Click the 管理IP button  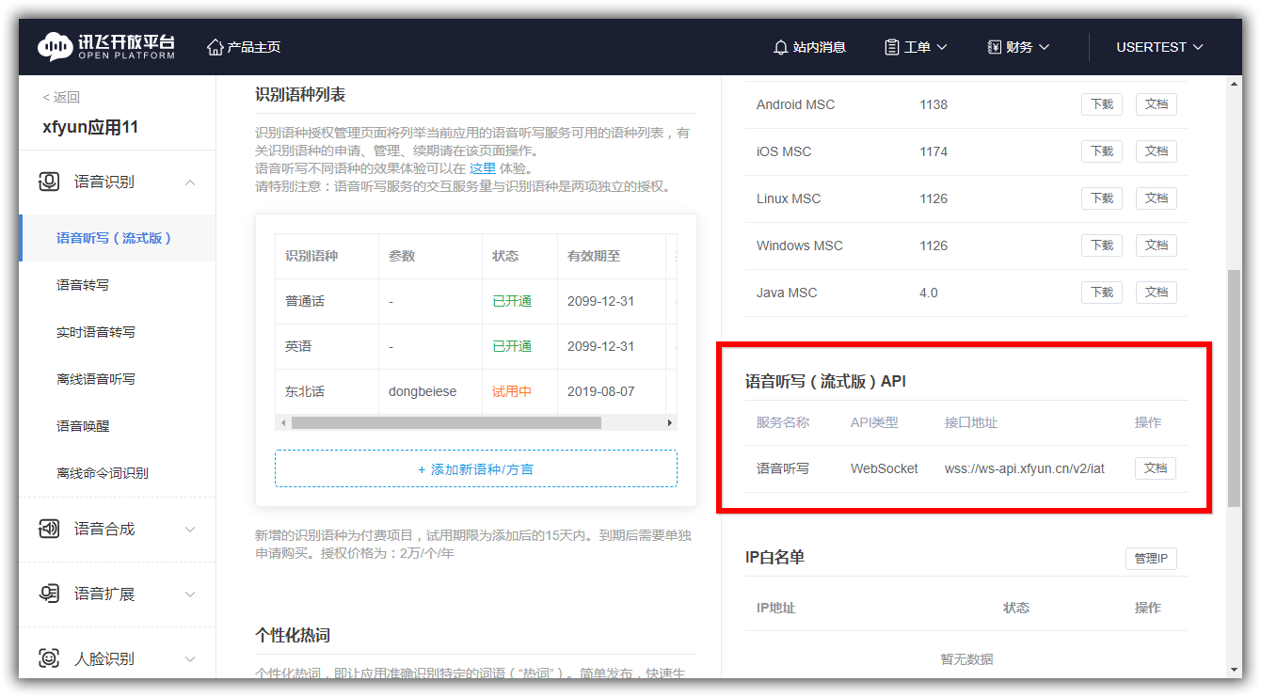[1150, 559]
